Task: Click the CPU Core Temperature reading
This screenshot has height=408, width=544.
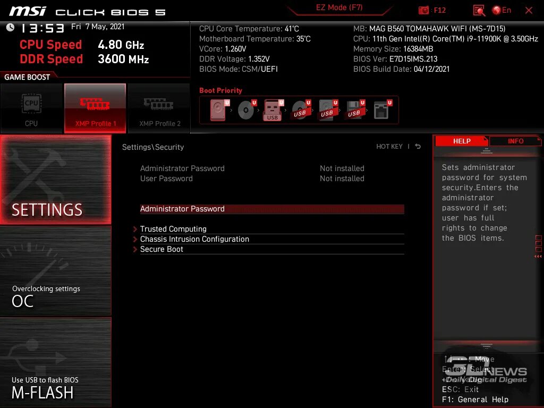Action: coord(249,29)
